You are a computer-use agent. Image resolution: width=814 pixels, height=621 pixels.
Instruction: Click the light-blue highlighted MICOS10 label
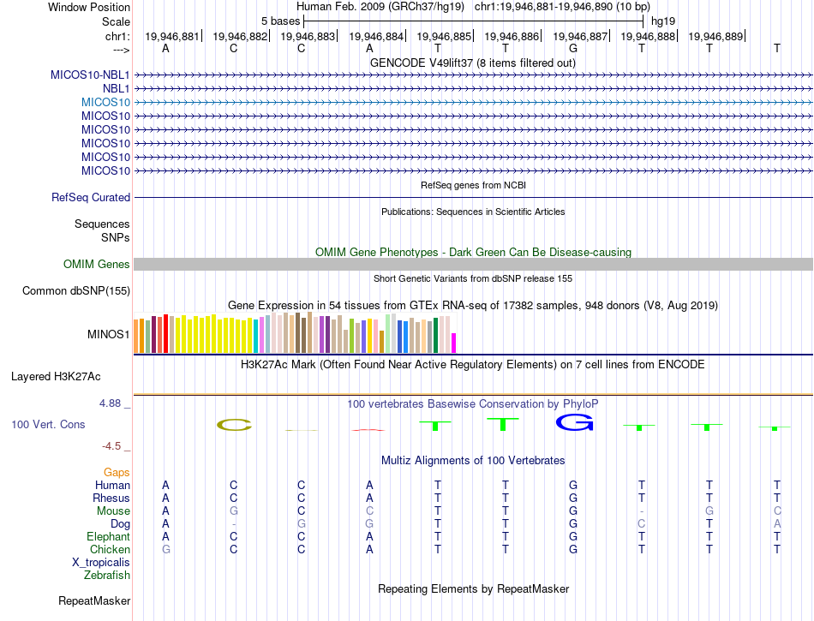(x=105, y=102)
